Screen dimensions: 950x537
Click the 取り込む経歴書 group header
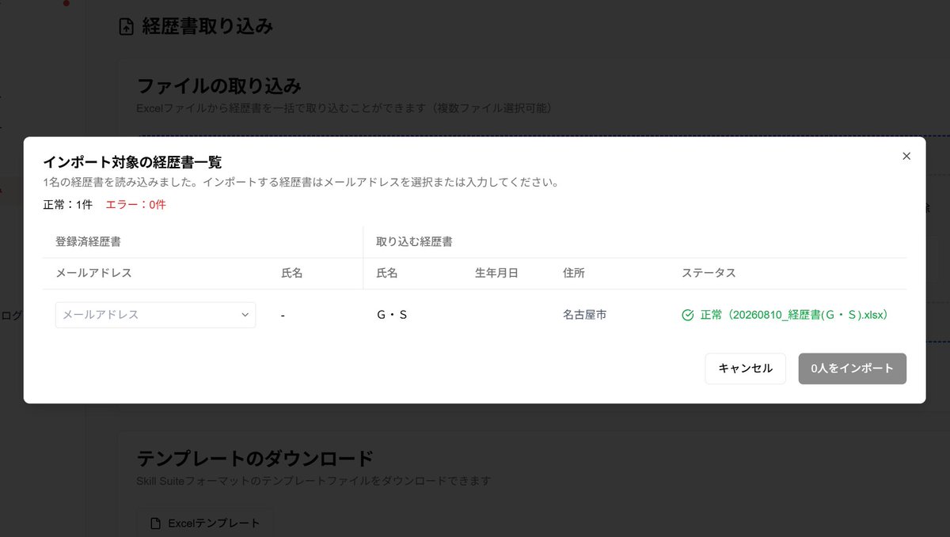click(414, 242)
